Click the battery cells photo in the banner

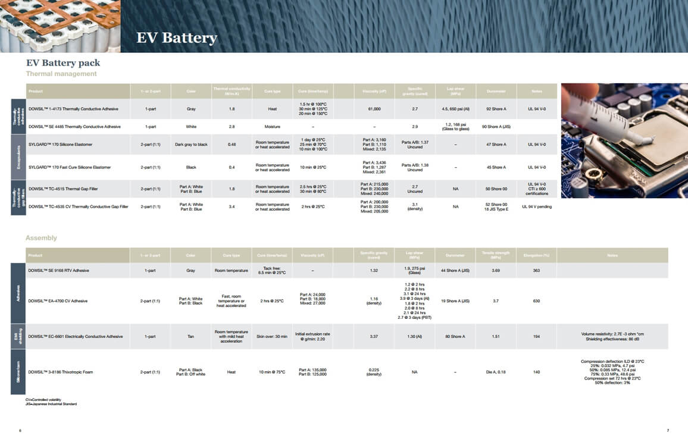[60, 26]
